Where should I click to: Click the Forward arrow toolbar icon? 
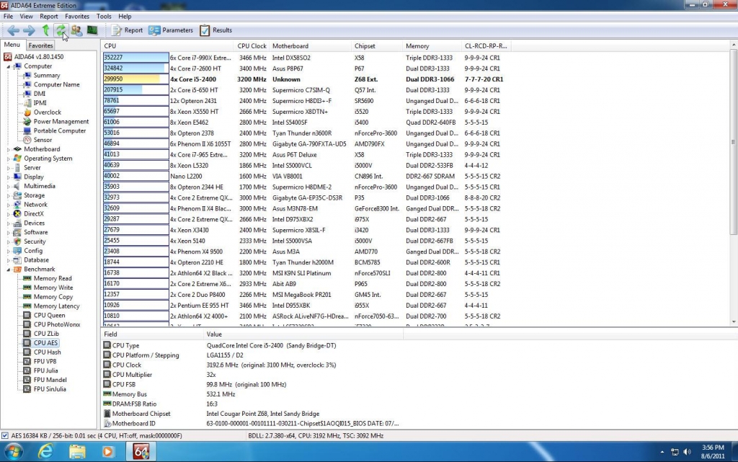pos(29,30)
